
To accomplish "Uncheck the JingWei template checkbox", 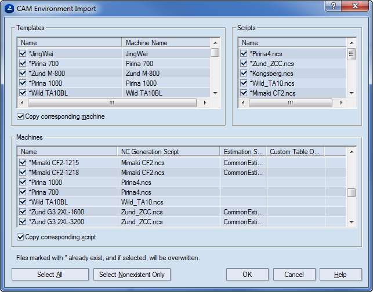I will click(23, 53).
